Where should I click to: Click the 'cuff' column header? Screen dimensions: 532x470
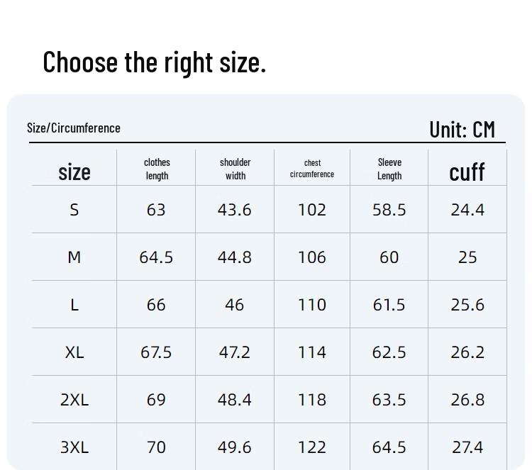467,172
